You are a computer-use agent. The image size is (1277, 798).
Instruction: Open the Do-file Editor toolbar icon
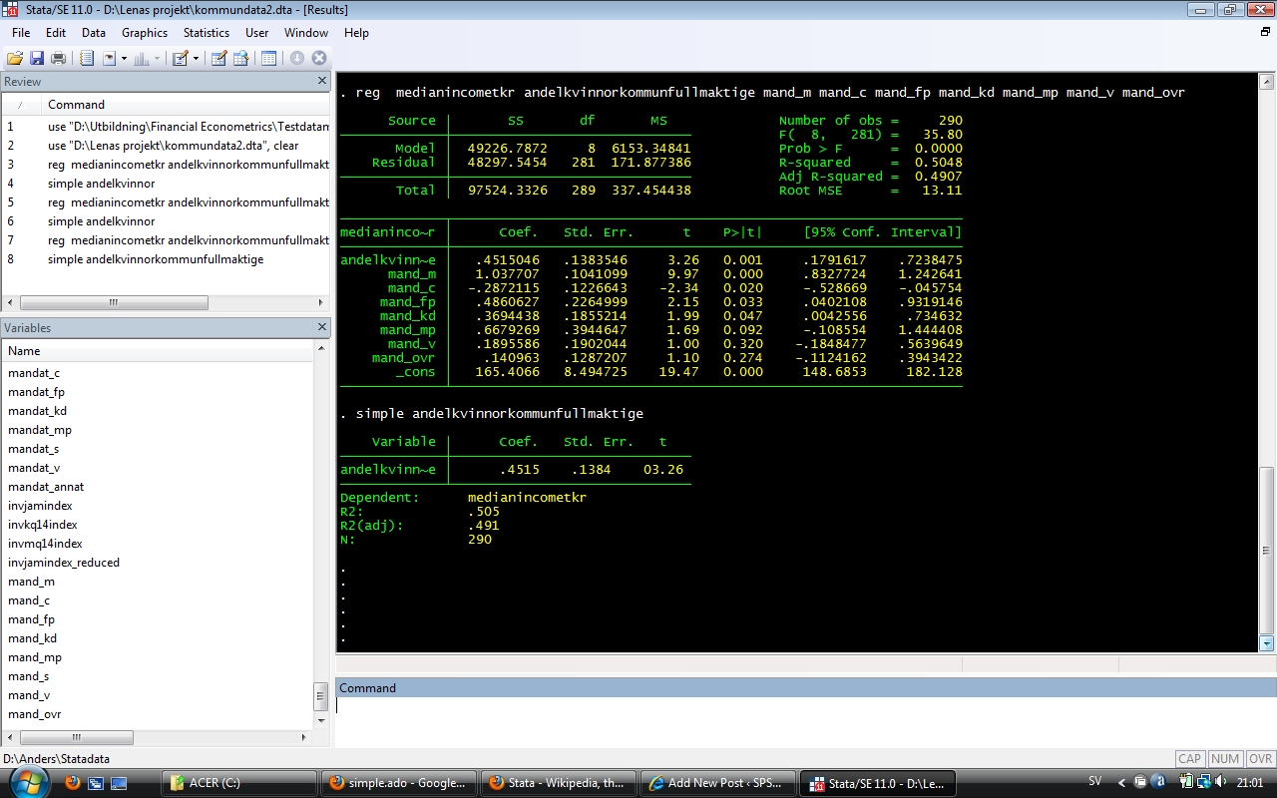click(181, 59)
